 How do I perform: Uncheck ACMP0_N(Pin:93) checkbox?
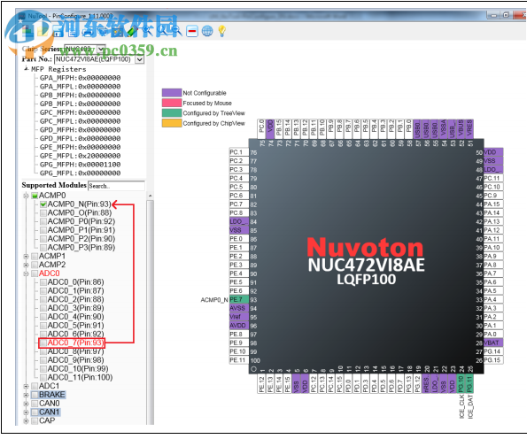pos(43,204)
